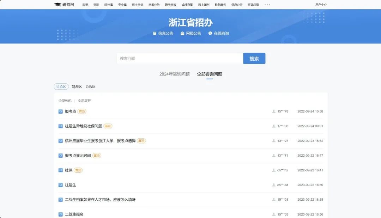
Task: Open 用户中心 user center
Action: point(321,5)
